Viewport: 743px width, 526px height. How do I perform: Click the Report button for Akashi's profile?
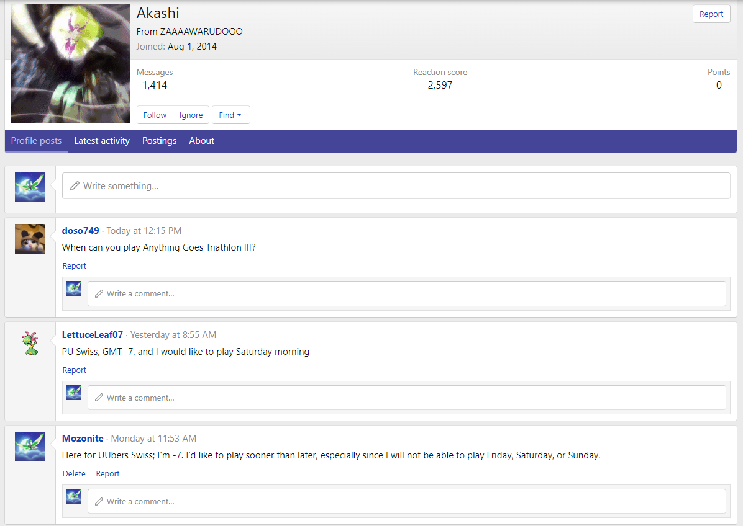pos(711,14)
